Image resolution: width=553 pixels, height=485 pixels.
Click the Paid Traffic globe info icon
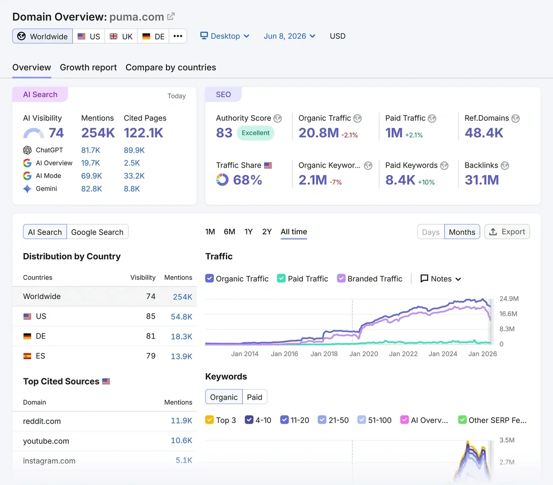432,118
